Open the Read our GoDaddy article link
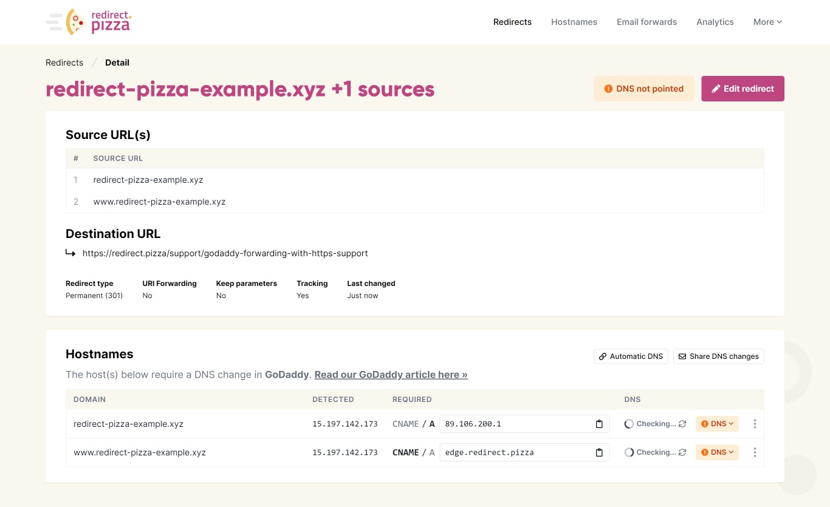The image size is (830, 507). pyautogui.click(x=391, y=375)
